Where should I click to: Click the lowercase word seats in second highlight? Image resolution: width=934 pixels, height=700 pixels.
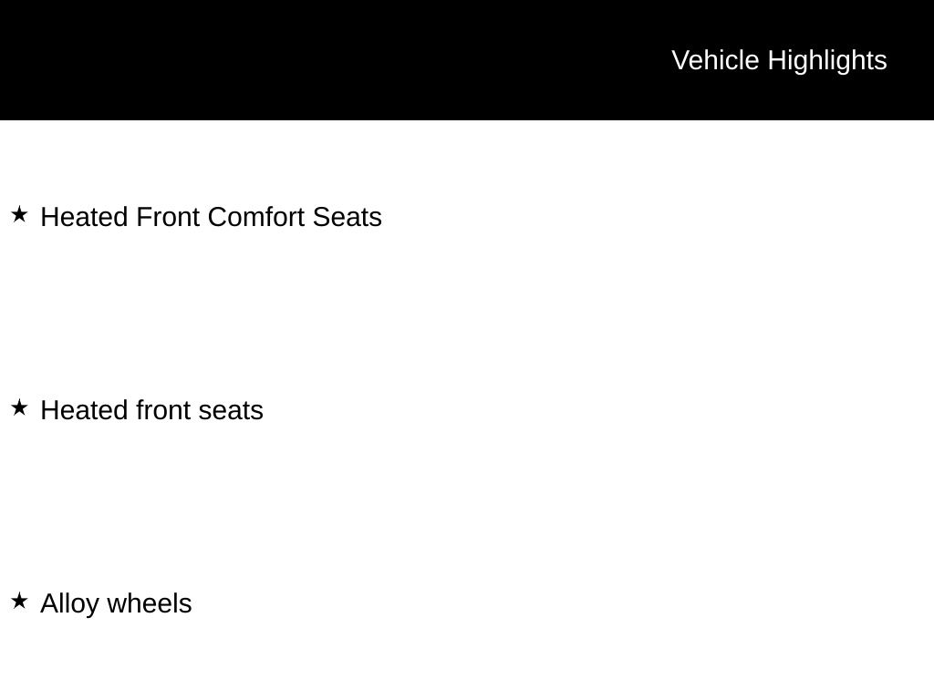click(x=230, y=411)
